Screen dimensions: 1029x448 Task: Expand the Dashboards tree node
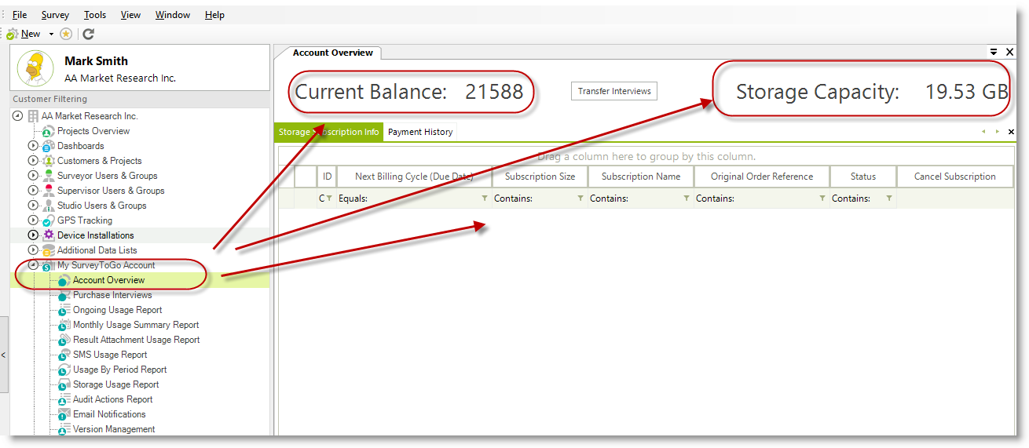[33, 146]
